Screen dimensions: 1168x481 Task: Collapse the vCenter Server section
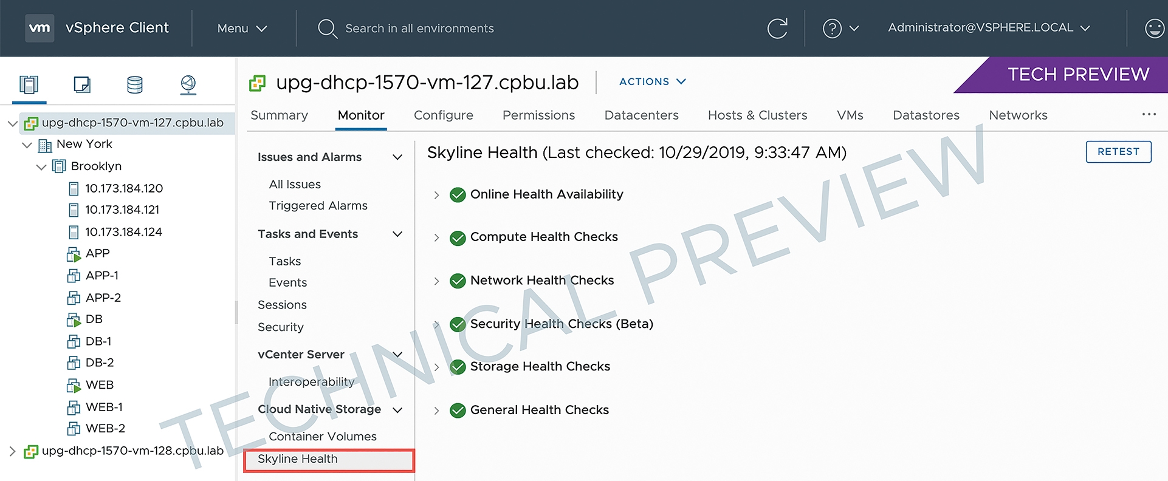point(397,355)
